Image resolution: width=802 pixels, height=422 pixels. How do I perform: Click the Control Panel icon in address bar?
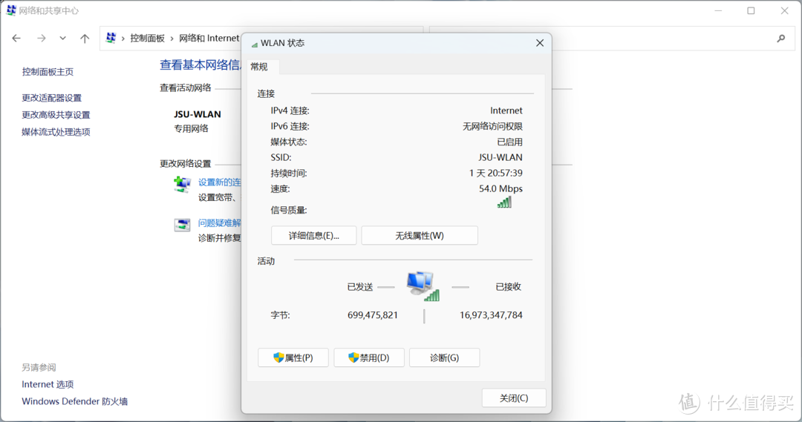(111, 38)
